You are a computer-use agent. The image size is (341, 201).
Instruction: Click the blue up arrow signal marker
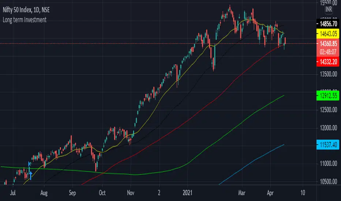[31, 175]
